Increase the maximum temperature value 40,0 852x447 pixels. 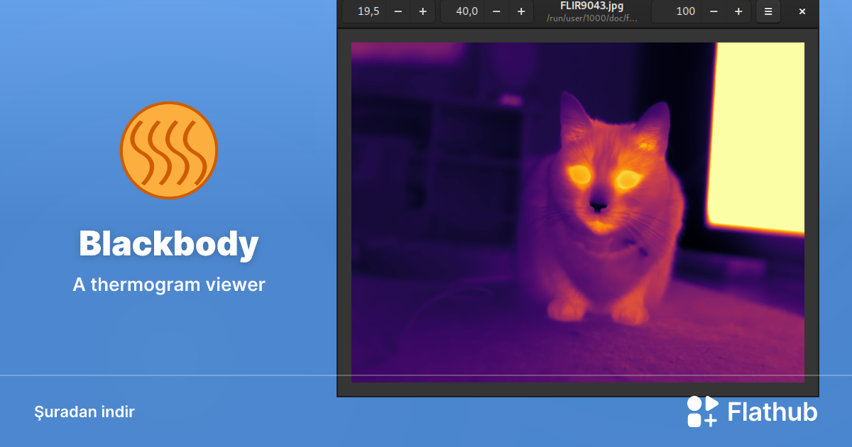point(520,11)
